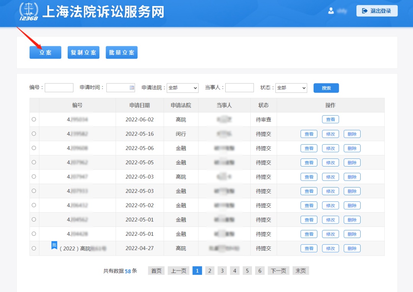Click the 立案 button
The image size is (413, 292).
45,52
